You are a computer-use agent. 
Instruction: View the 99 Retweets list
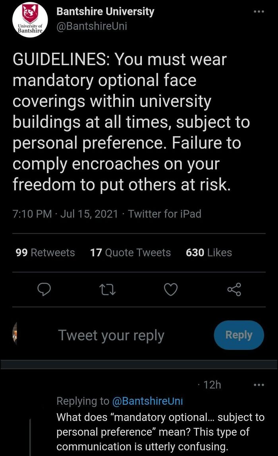coord(45,252)
